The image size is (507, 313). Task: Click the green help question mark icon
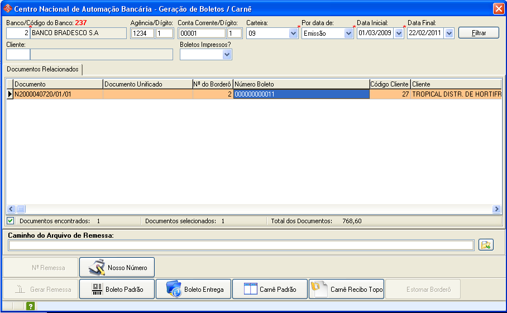click(x=30, y=306)
